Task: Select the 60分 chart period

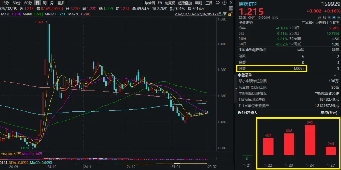Action: [x=28, y=3]
